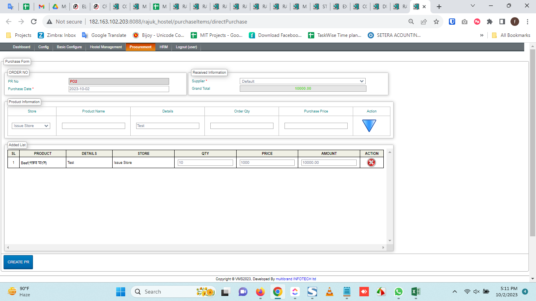Viewport: 536px width, 301px height.
Task: Focus the Purchase Price input field
Action: (x=316, y=126)
